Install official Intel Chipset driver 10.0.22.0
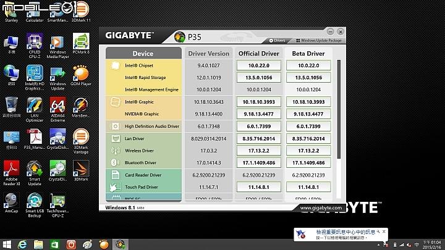This screenshot has width=445, height=250. (259, 65)
